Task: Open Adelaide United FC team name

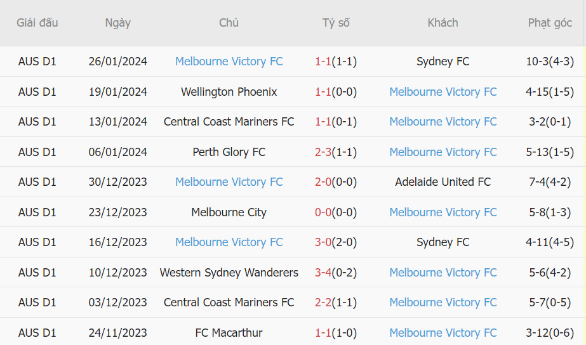Action: (443, 182)
